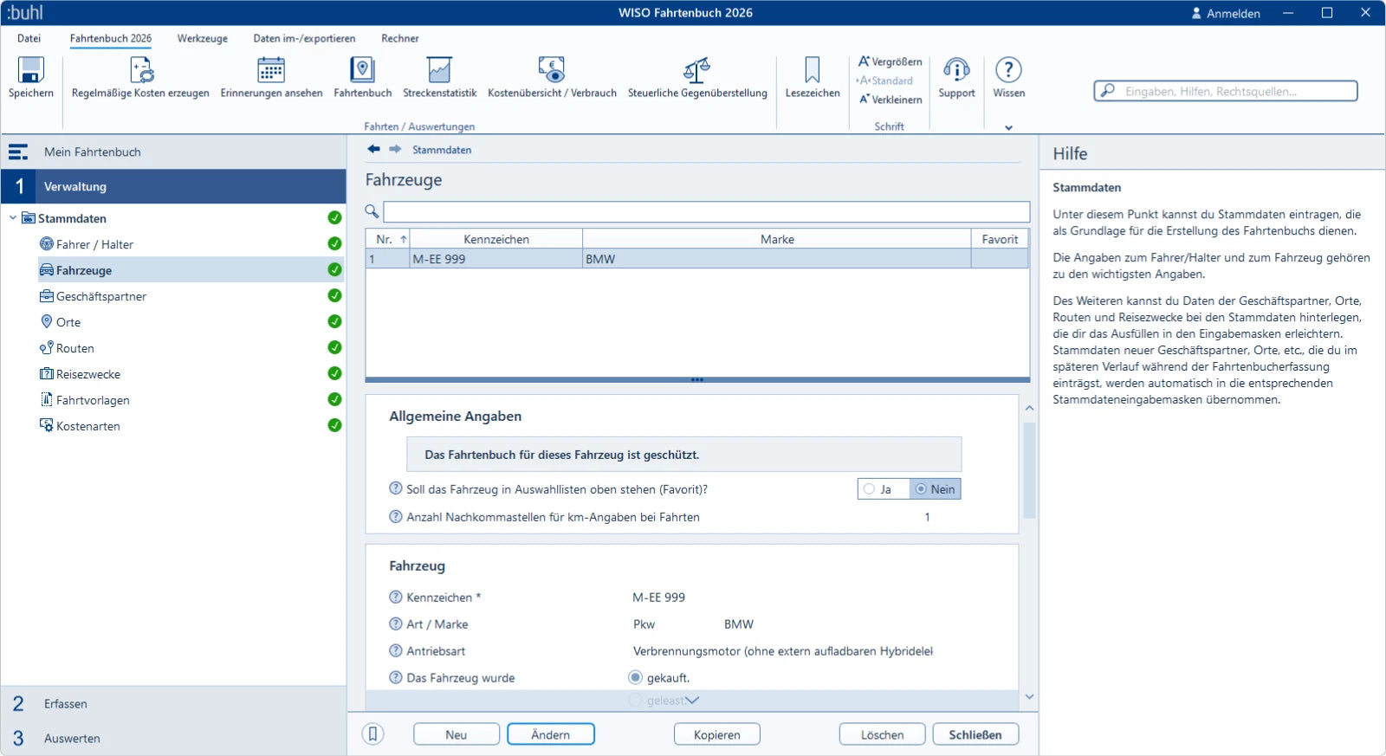The width and height of the screenshot is (1386, 756).
Task: Click help icon next to Antriebsart
Action: click(x=396, y=650)
